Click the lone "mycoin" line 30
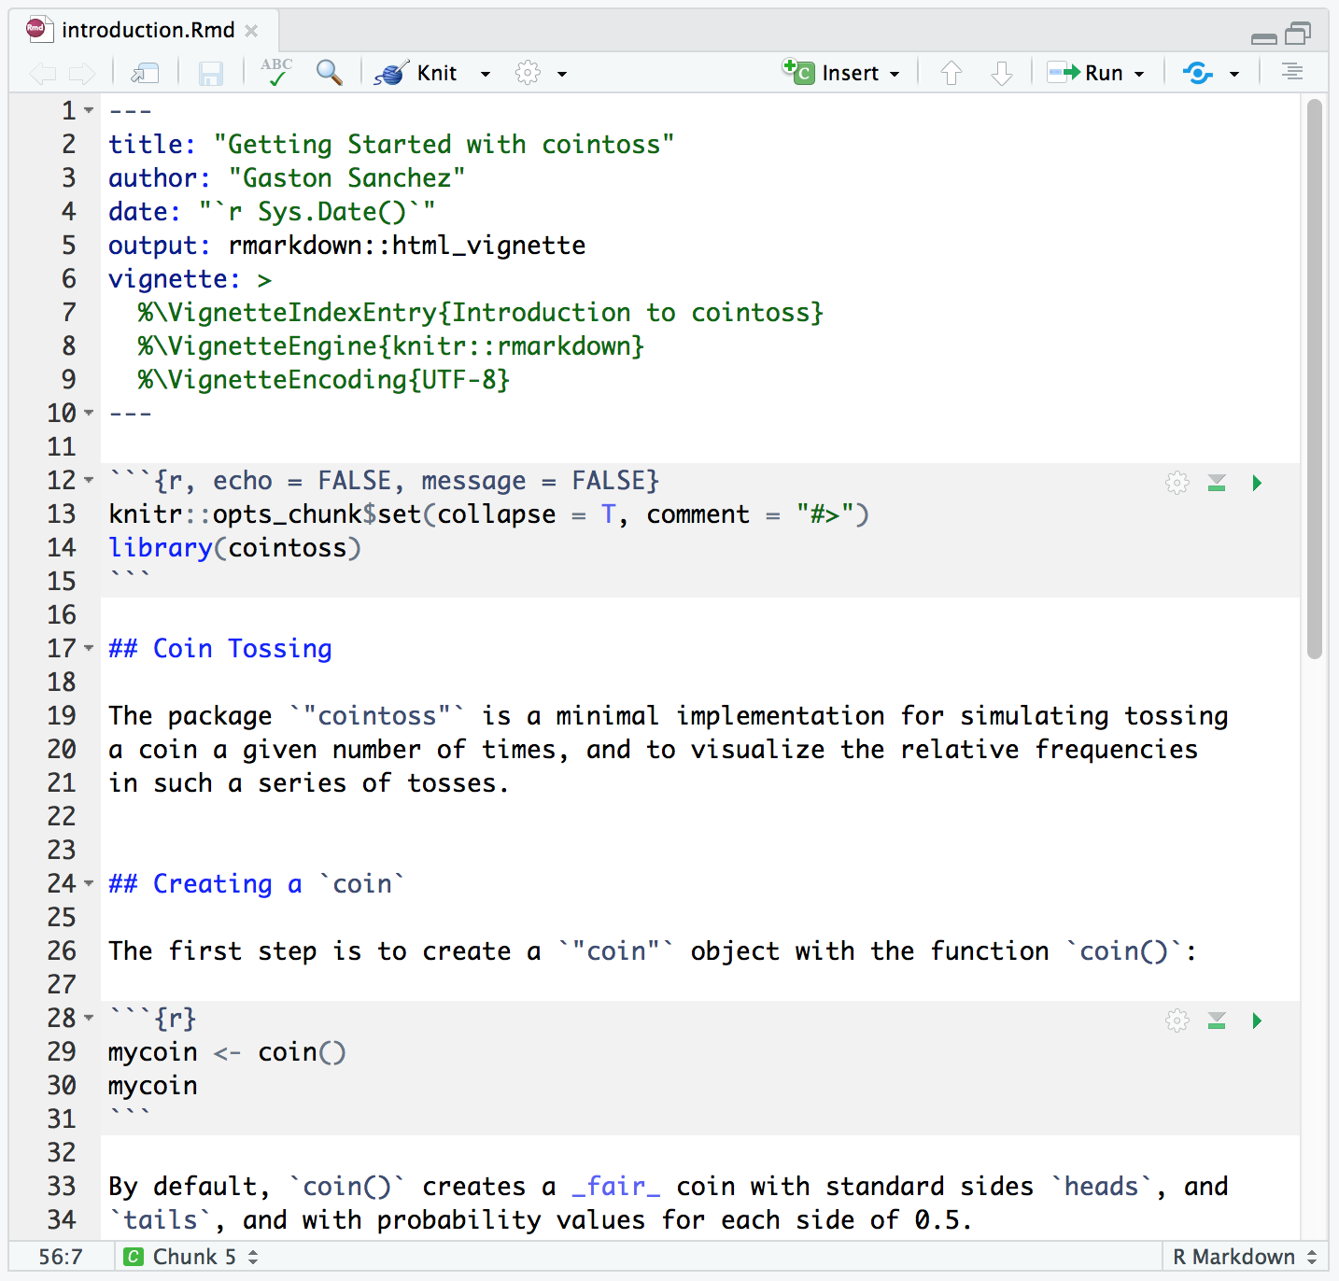Screen dimensions: 1339x1281 (x=153, y=1086)
